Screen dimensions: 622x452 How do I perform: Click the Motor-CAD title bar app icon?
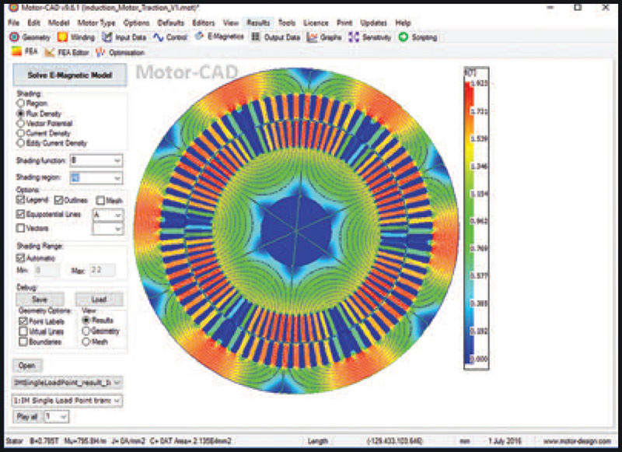tap(13, 8)
